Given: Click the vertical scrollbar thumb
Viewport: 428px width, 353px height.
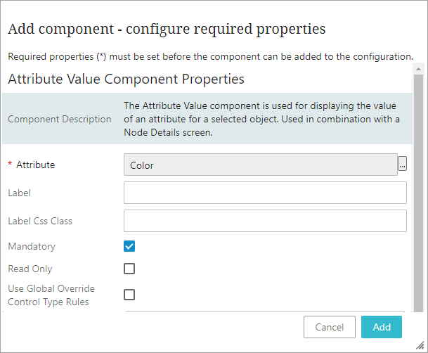Looking at the screenshot, I should click(x=418, y=193).
